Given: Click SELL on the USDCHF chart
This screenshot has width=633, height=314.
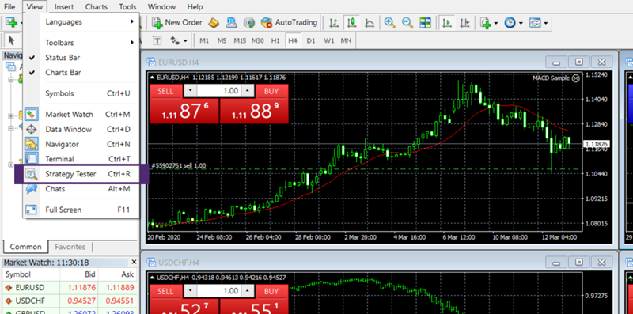Looking at the screenshot, I should point(165,291).
